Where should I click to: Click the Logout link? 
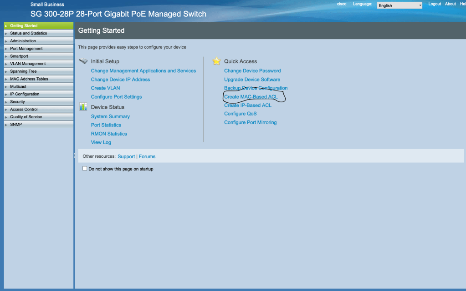click(x=435, y=4)
